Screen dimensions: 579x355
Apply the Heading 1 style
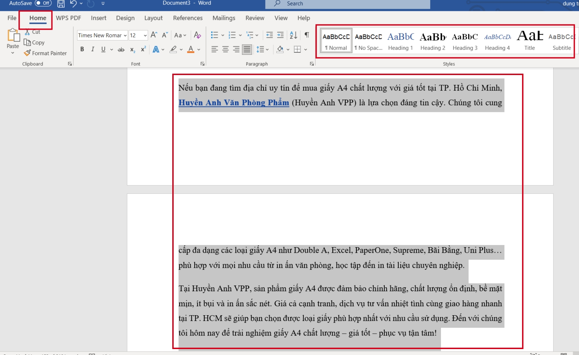[x=400, y=41]
